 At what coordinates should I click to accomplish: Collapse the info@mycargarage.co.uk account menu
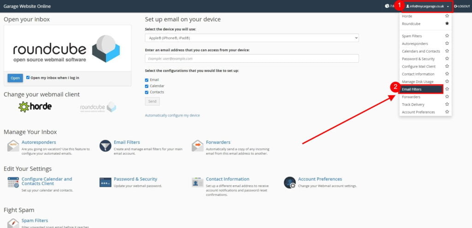(x=427, y=6)
